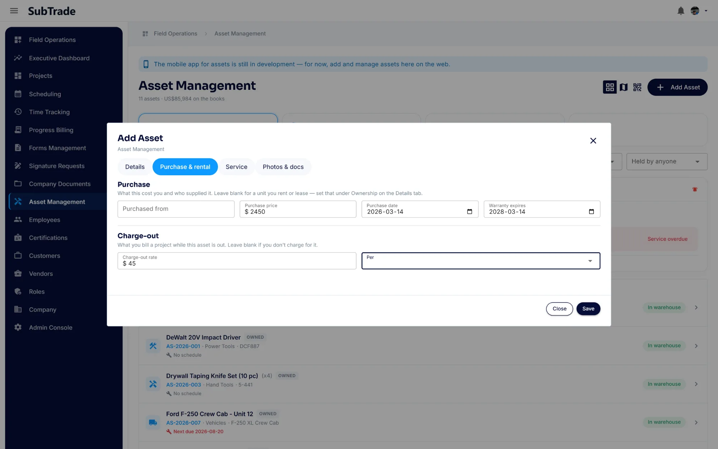Click the Ford F-250 truck icon
Image resolution: width=718 pixels, height=449 pixels.
tap(153, 422)
